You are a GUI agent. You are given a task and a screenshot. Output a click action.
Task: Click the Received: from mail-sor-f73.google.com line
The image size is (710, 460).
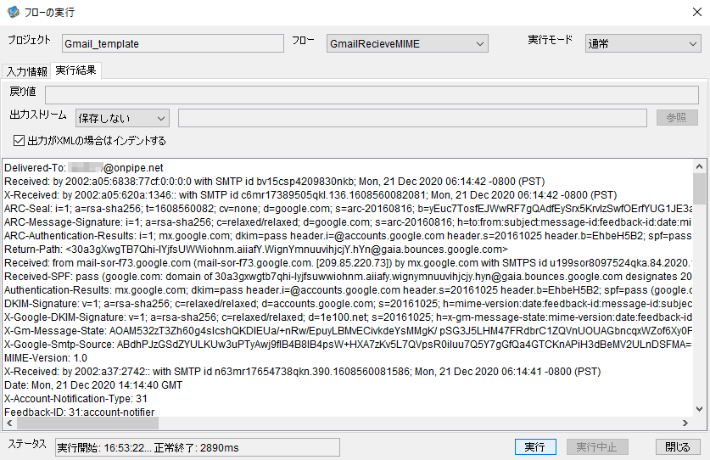pos(348,263)
